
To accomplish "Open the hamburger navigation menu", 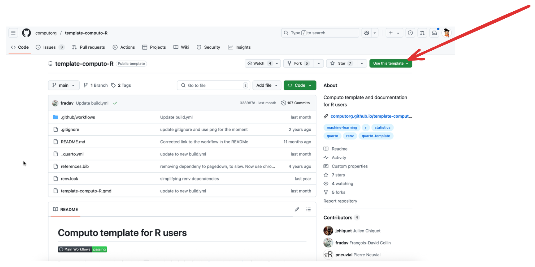I will coord(13,33).
